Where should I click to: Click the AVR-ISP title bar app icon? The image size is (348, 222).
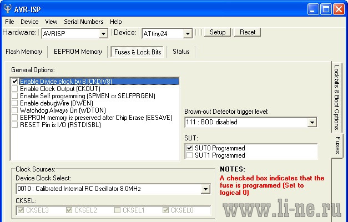(8, 9)
